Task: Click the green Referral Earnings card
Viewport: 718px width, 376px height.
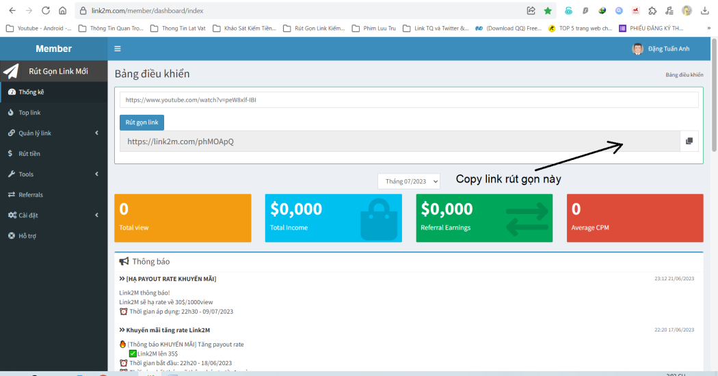Action: click(x=484, y=218)
